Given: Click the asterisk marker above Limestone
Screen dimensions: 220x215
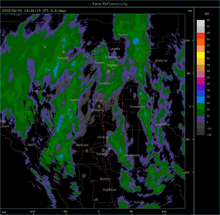Looking at the screenshot, I should 39,88.
